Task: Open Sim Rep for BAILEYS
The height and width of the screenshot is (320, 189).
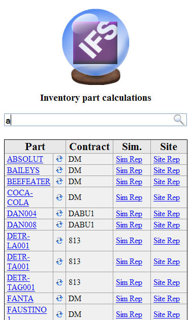Action: click(x=129, y=170)
